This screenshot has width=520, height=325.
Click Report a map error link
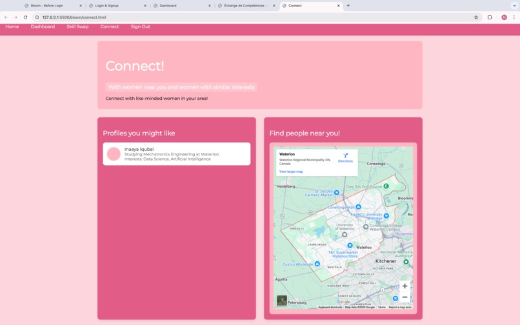pyautogui.click(x=400, y=308)
